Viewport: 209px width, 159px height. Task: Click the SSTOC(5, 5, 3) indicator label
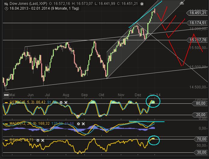tap(22, 102)
